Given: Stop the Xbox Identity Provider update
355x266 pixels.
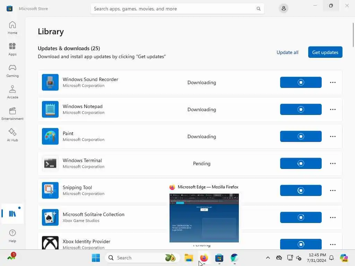Looking at the screenshot, I should pos(301,244).
